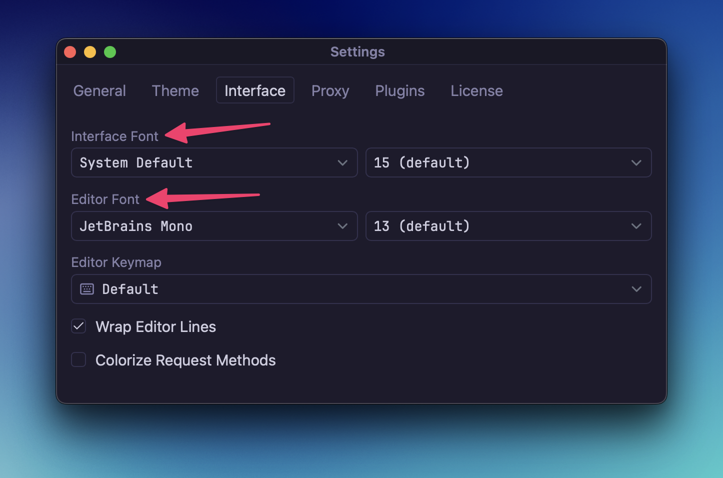Go to the Proxy tab
The height and width of the screenshot is (478, 723).
(x=330, y=90)
